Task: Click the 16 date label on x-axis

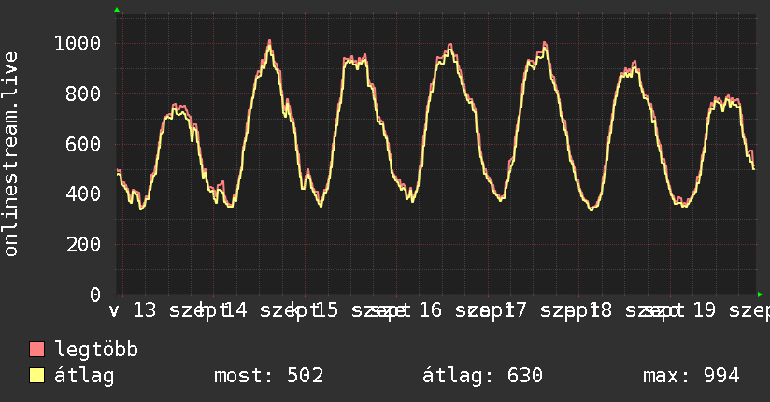Action: tap(431, 310)
